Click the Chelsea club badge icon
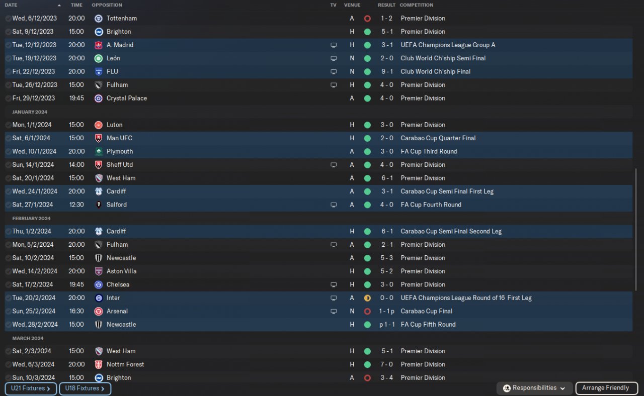This screenshot has height=396, width=644. pos(99,284)
